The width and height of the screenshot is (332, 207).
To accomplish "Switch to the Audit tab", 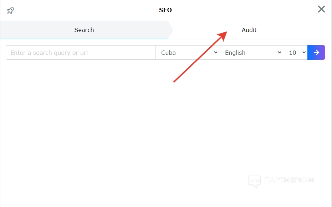I will 249,30.
